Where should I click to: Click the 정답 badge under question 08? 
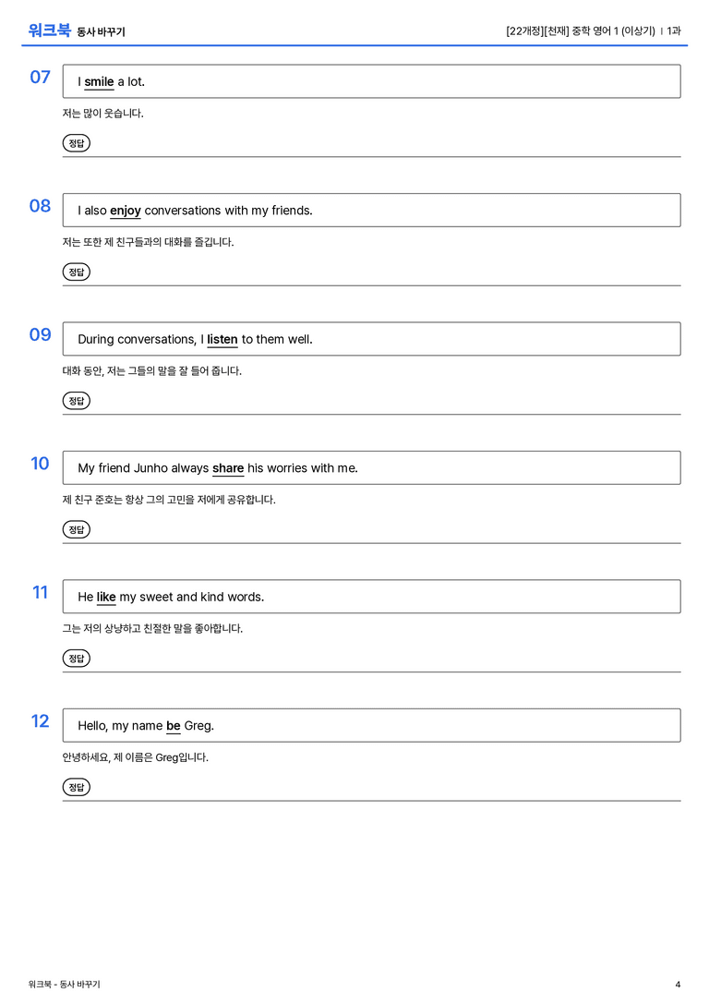pyautogui.click(x=76, y=272)
